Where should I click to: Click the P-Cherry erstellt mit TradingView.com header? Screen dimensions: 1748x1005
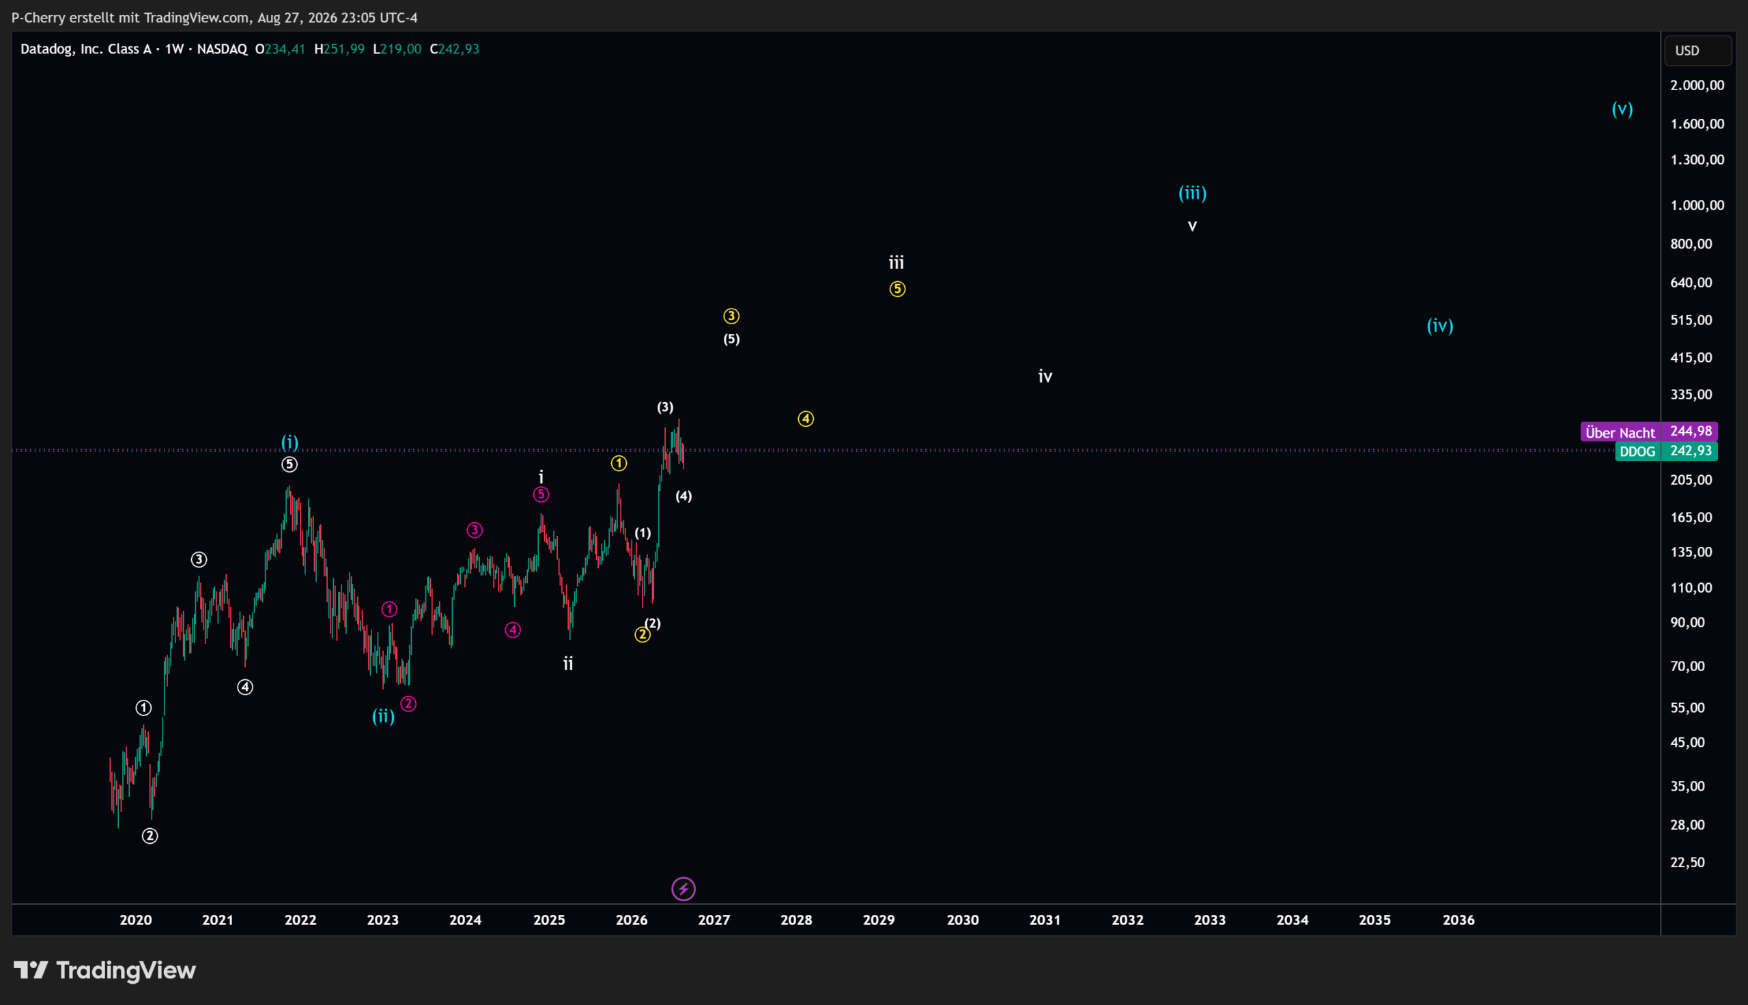tap(214, 17)
